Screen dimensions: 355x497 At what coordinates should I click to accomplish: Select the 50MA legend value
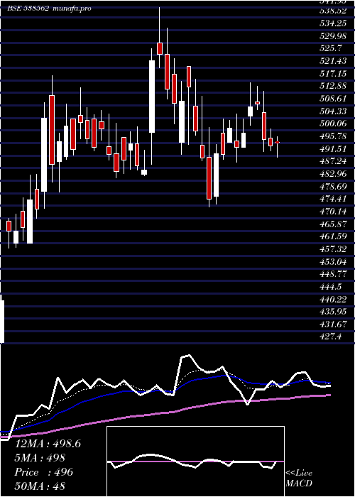pyautogui.click(x=40, y=486)
